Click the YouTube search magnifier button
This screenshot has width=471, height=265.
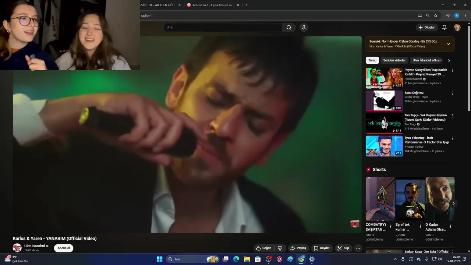click(x=289, y=27)
